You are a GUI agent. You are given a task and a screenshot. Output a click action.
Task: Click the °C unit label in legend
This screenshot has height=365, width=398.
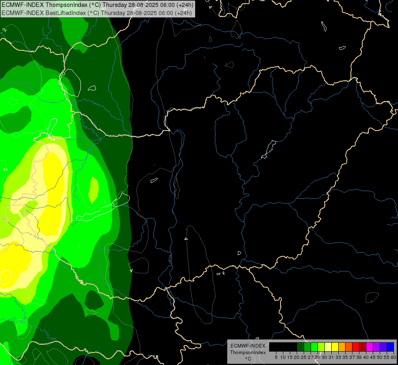[x=248, y=359]
